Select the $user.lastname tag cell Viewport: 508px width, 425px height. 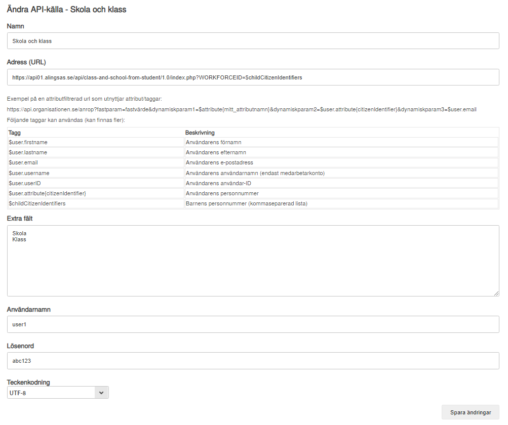coord(96,152)
